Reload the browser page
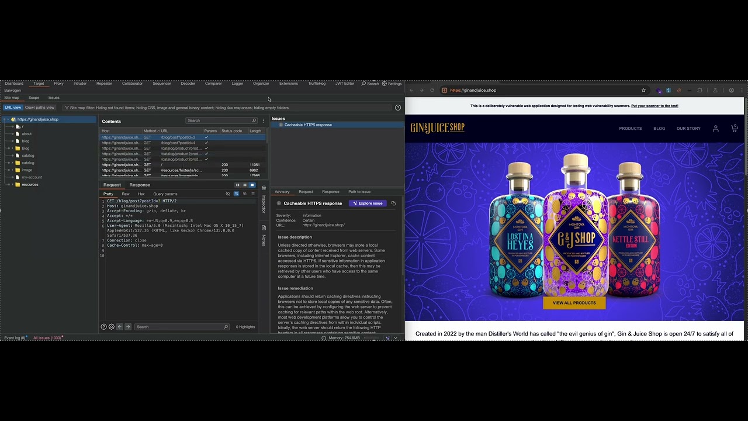 [x=432, y=90]
